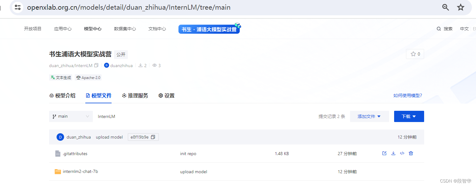Open the .gitattributes file name
This screenshot has width=476, height=186.
pyautogui.click(x=75, y=154)
